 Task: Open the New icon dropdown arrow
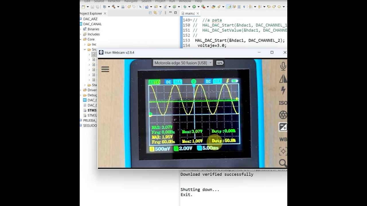coord(88,7)
